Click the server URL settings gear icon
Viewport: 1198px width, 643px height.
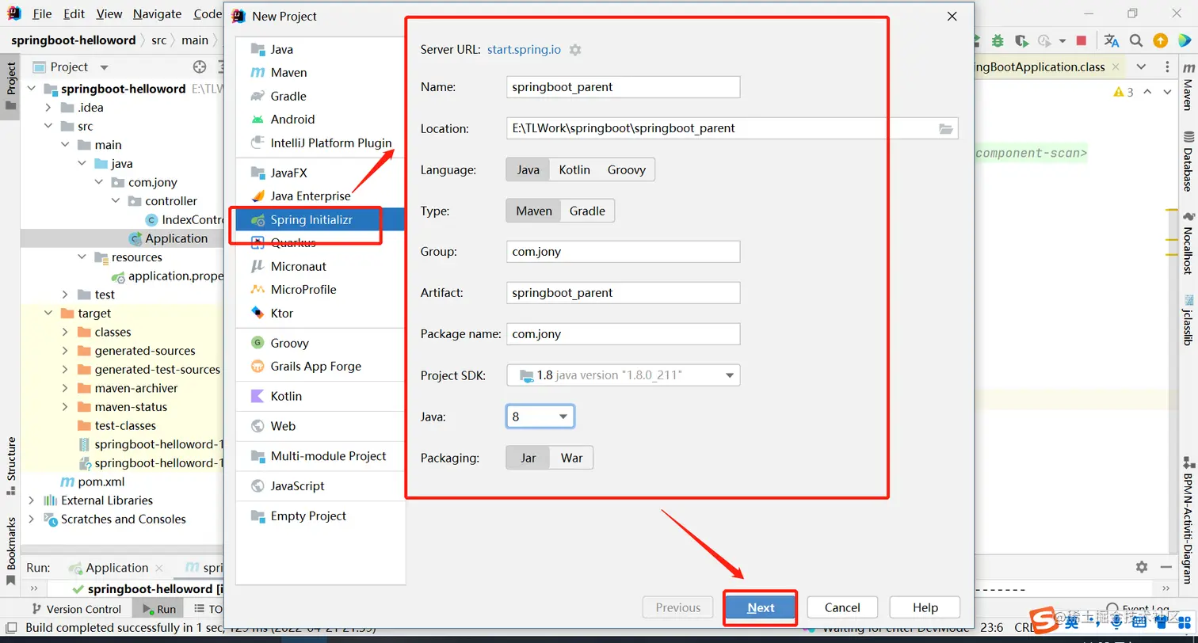575,49
